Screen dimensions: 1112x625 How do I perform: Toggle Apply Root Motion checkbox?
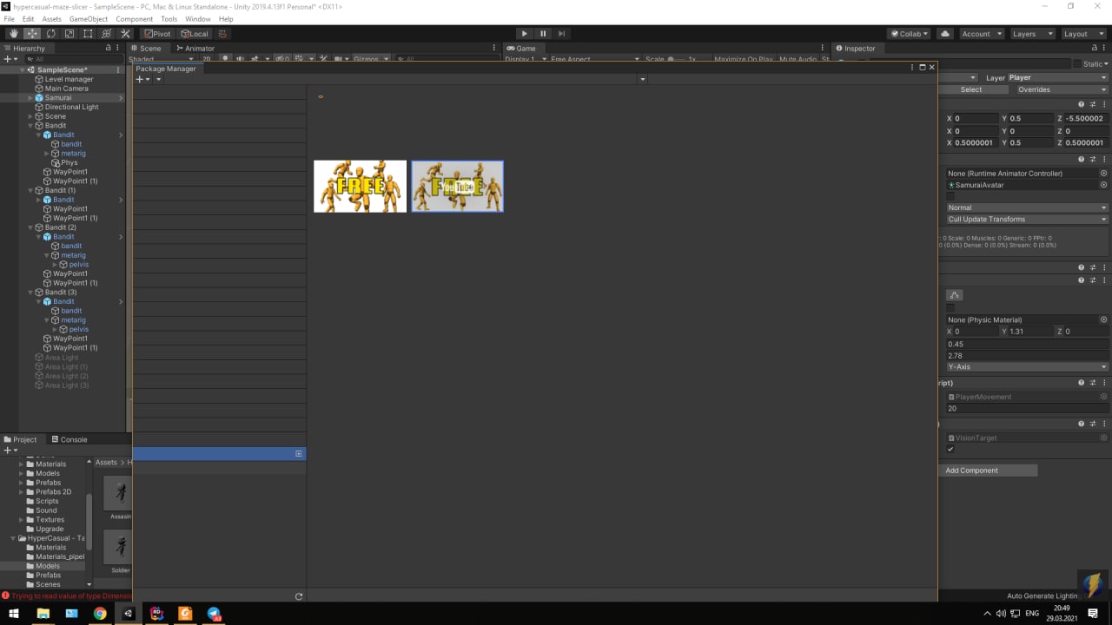tap(950, 196)
